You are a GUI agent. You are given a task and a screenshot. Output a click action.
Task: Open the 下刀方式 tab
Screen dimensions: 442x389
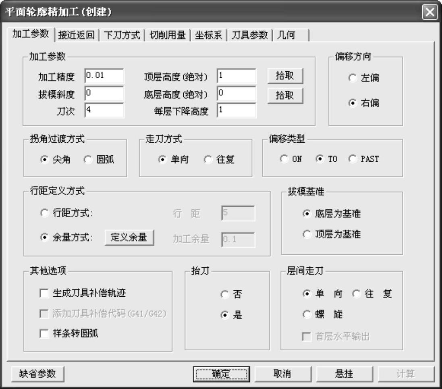coord(122,35)
